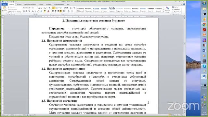
Task: Expand the Styles gallery arrow
Action: coord(163,12)
